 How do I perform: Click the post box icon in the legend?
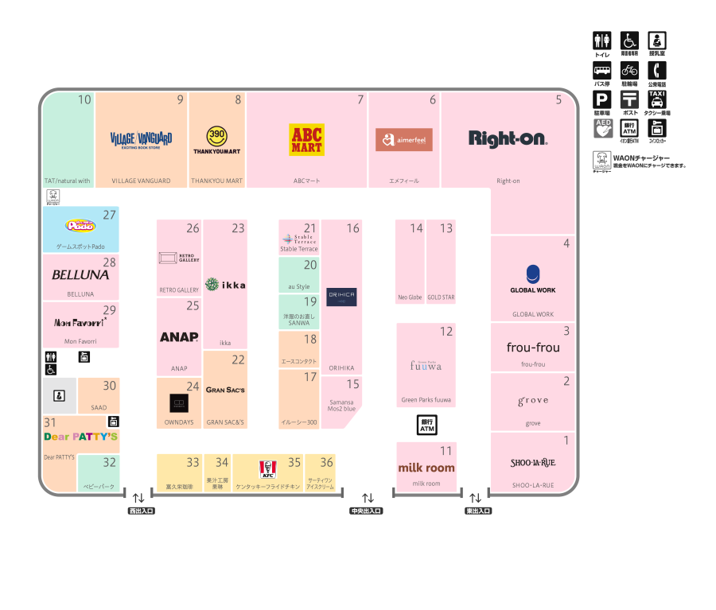pos(629,99)
